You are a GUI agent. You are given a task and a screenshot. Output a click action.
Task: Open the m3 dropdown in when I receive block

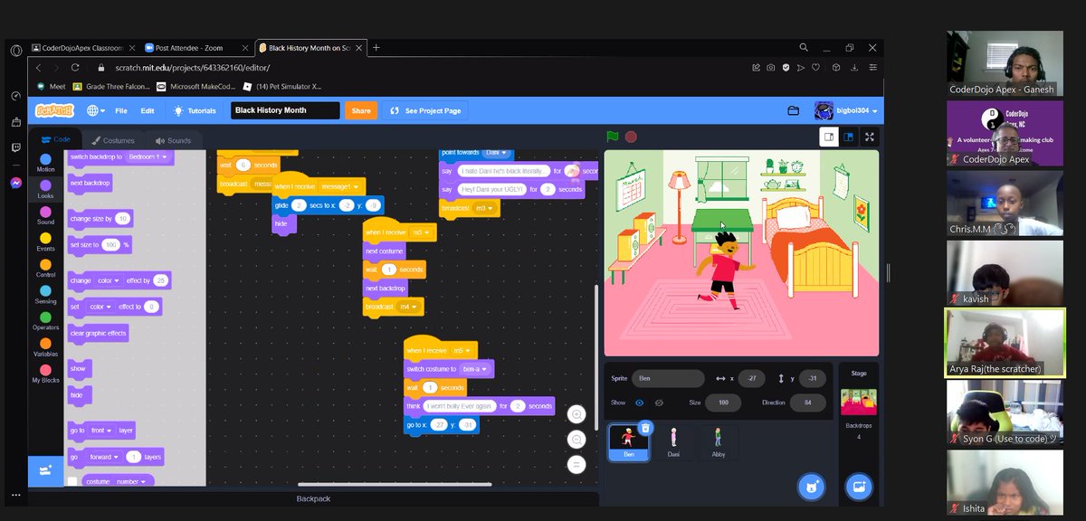pyautogui.click(x=422, y=232)
